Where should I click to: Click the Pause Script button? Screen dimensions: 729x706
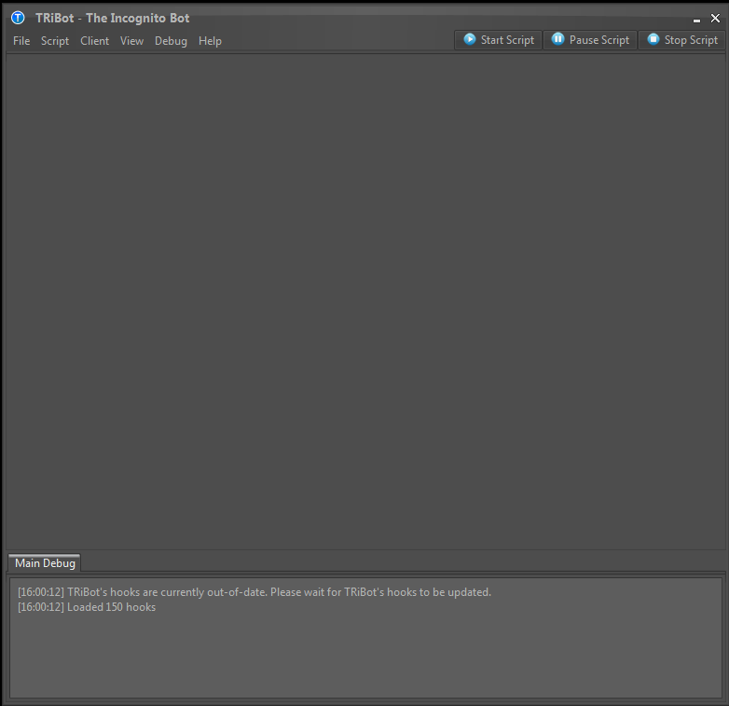(590, 40)
